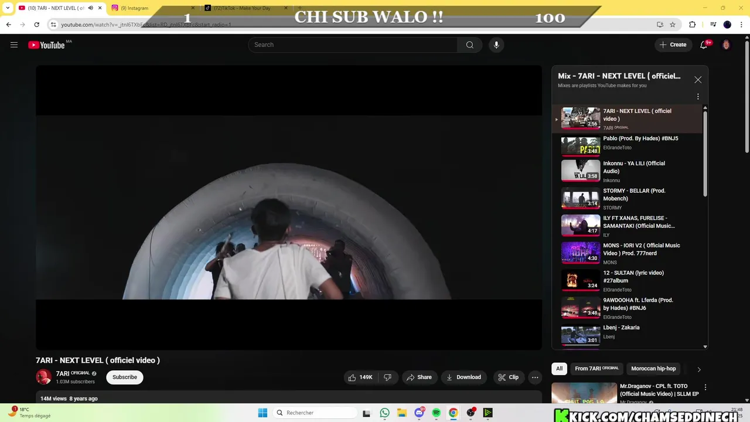The height and width of the screenshot is (422, 750).
Task: Open Chrome from the taskbar
Action: pos(453,413)
